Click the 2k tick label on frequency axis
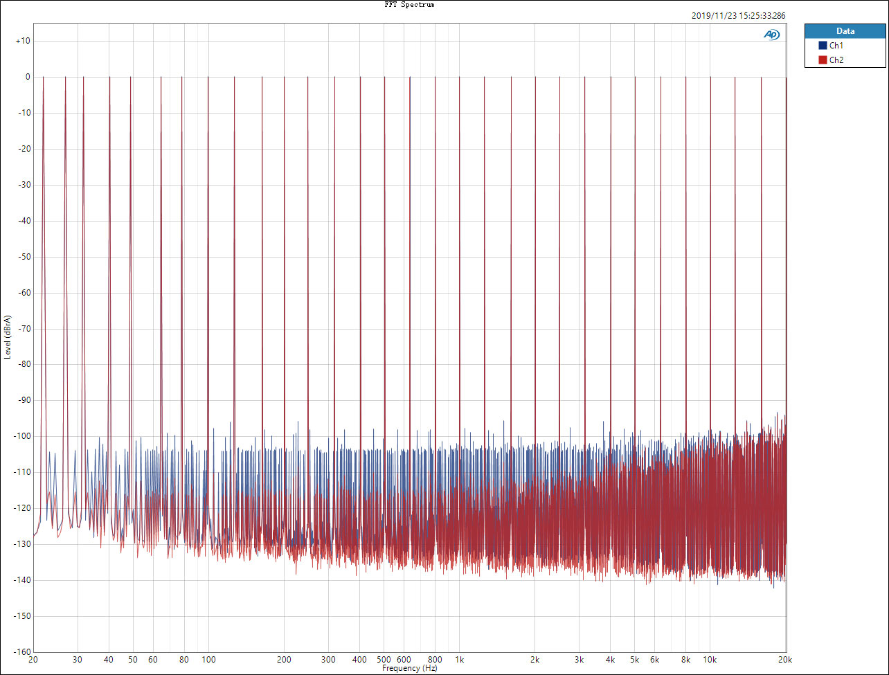Viewport: 889px width, 675px height. point(535,660)
